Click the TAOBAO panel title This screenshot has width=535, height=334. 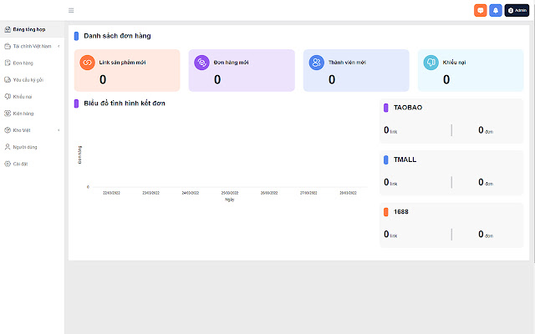(408, 108)
